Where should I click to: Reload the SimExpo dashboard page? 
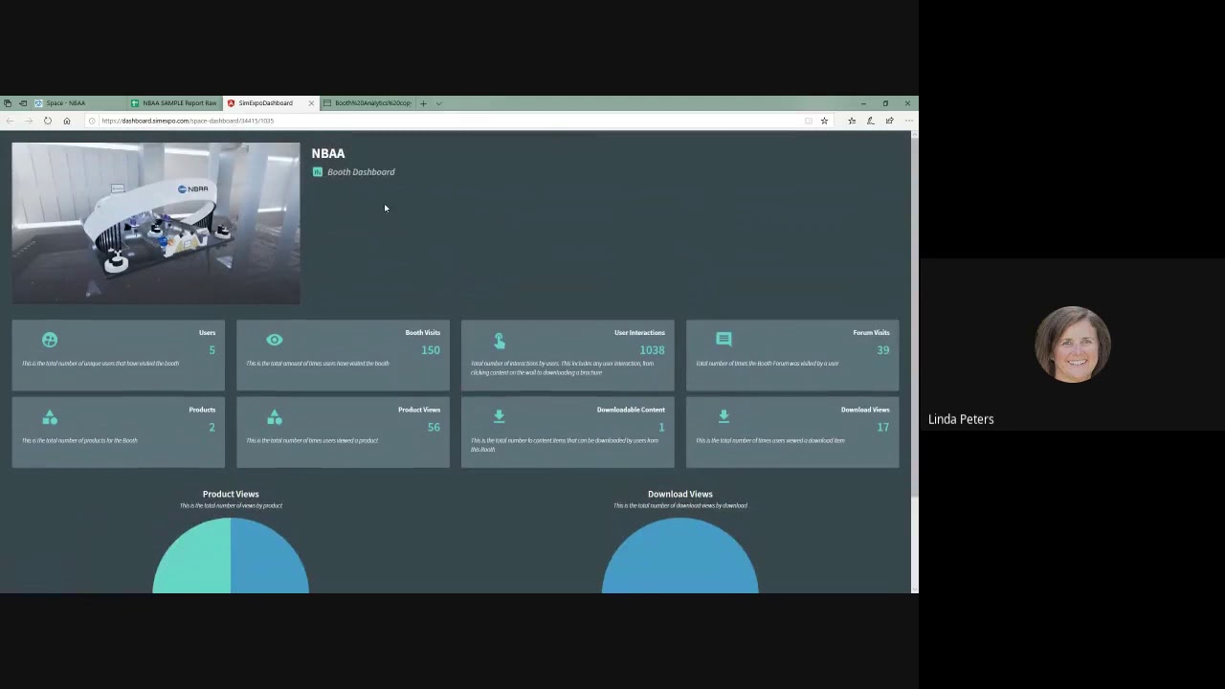(48, 121)
